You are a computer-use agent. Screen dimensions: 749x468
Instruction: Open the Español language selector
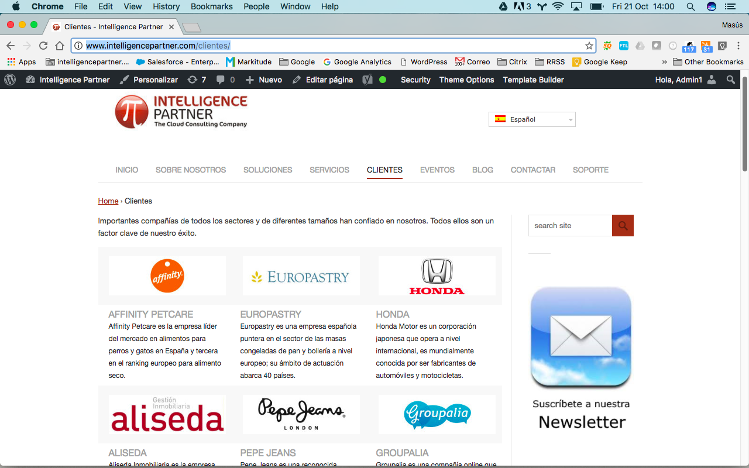(x=531, y=119)
